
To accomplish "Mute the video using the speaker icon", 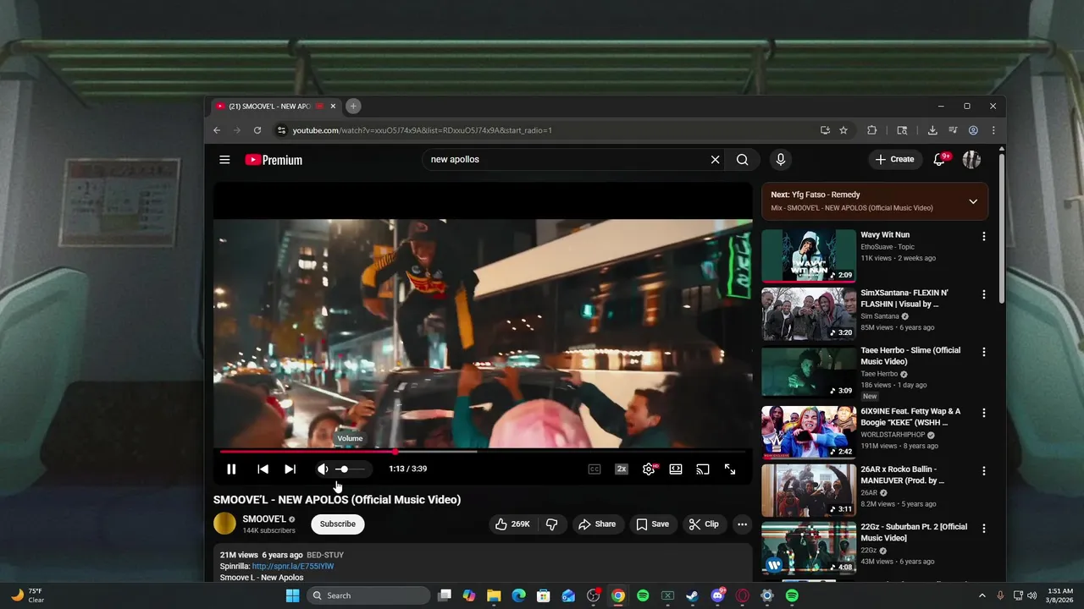I will (323, 469).
